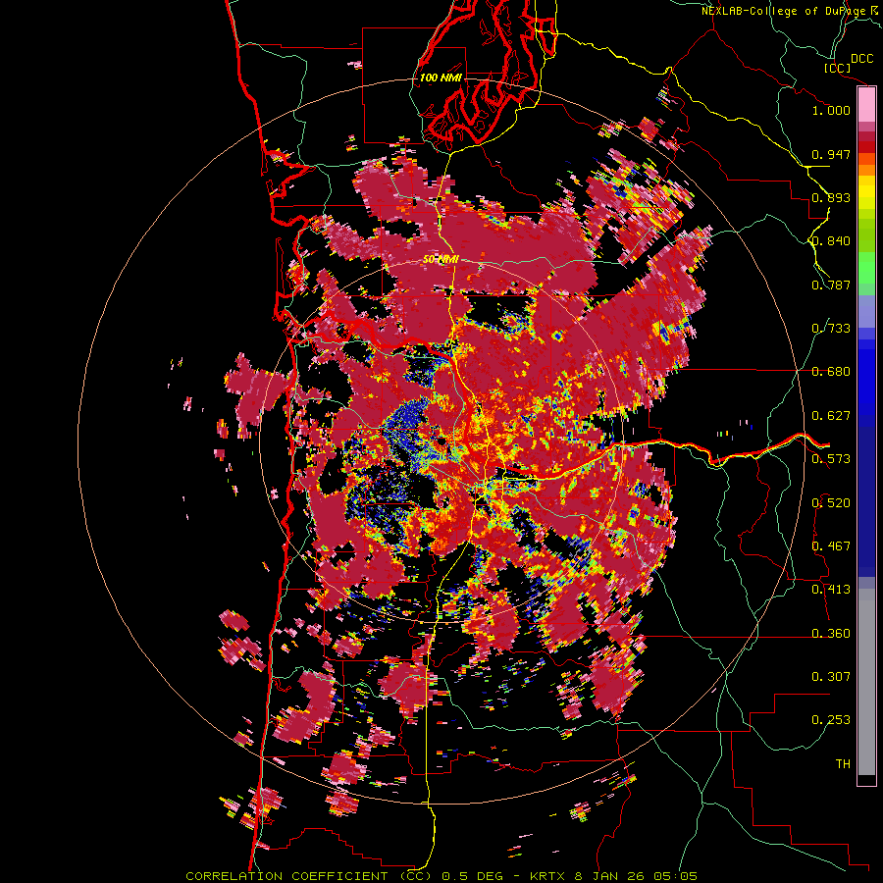Click the DCC product label
Viewport: 883px width, 883px height.
(861, 59)
